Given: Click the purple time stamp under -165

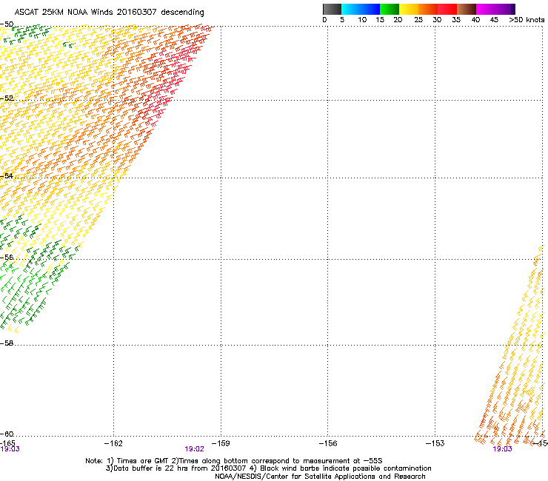Looking at the screenshot, I should coord(10,449).
